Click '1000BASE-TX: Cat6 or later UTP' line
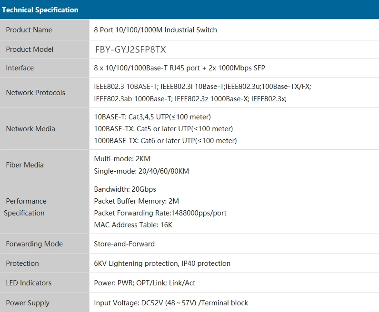The width and height of the screenshot is (379, 312). [165, 141]
